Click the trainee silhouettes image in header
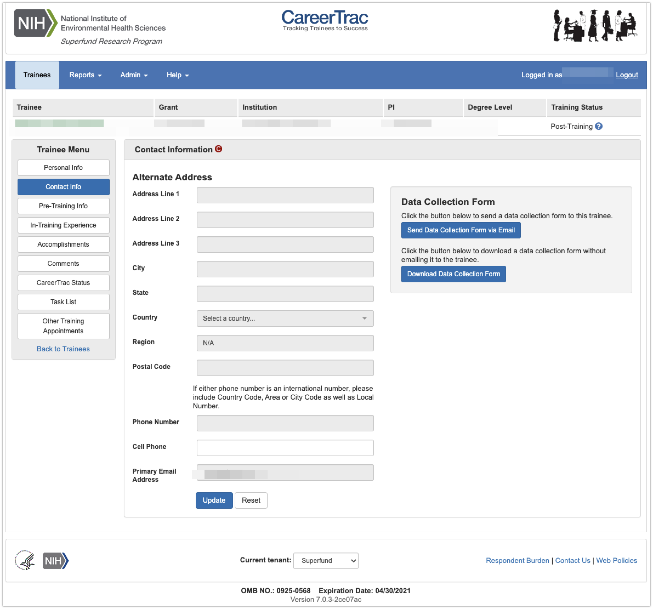653x609 pixels. coord(595,25)
